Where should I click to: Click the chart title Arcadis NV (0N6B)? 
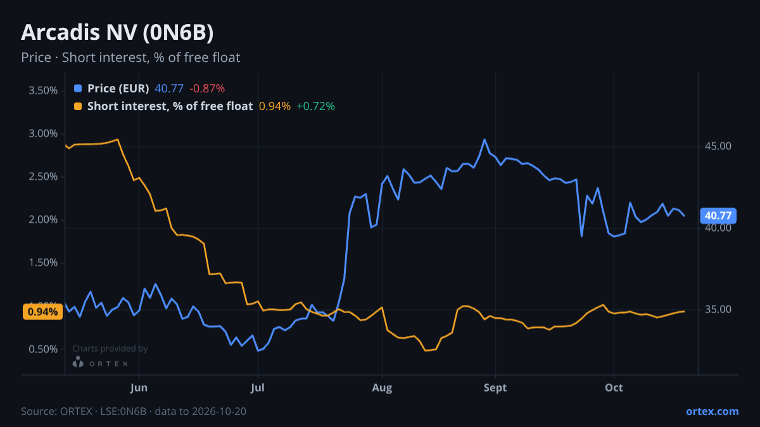click(x=117, y=32)
